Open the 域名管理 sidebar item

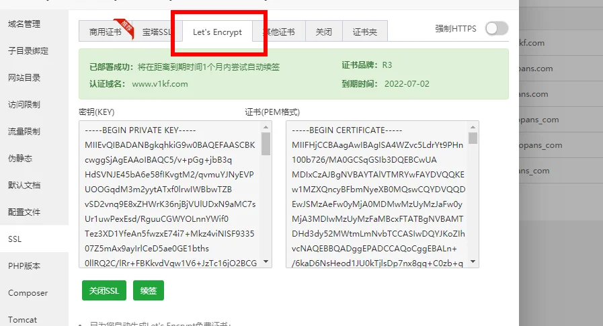tap(24, 24)
